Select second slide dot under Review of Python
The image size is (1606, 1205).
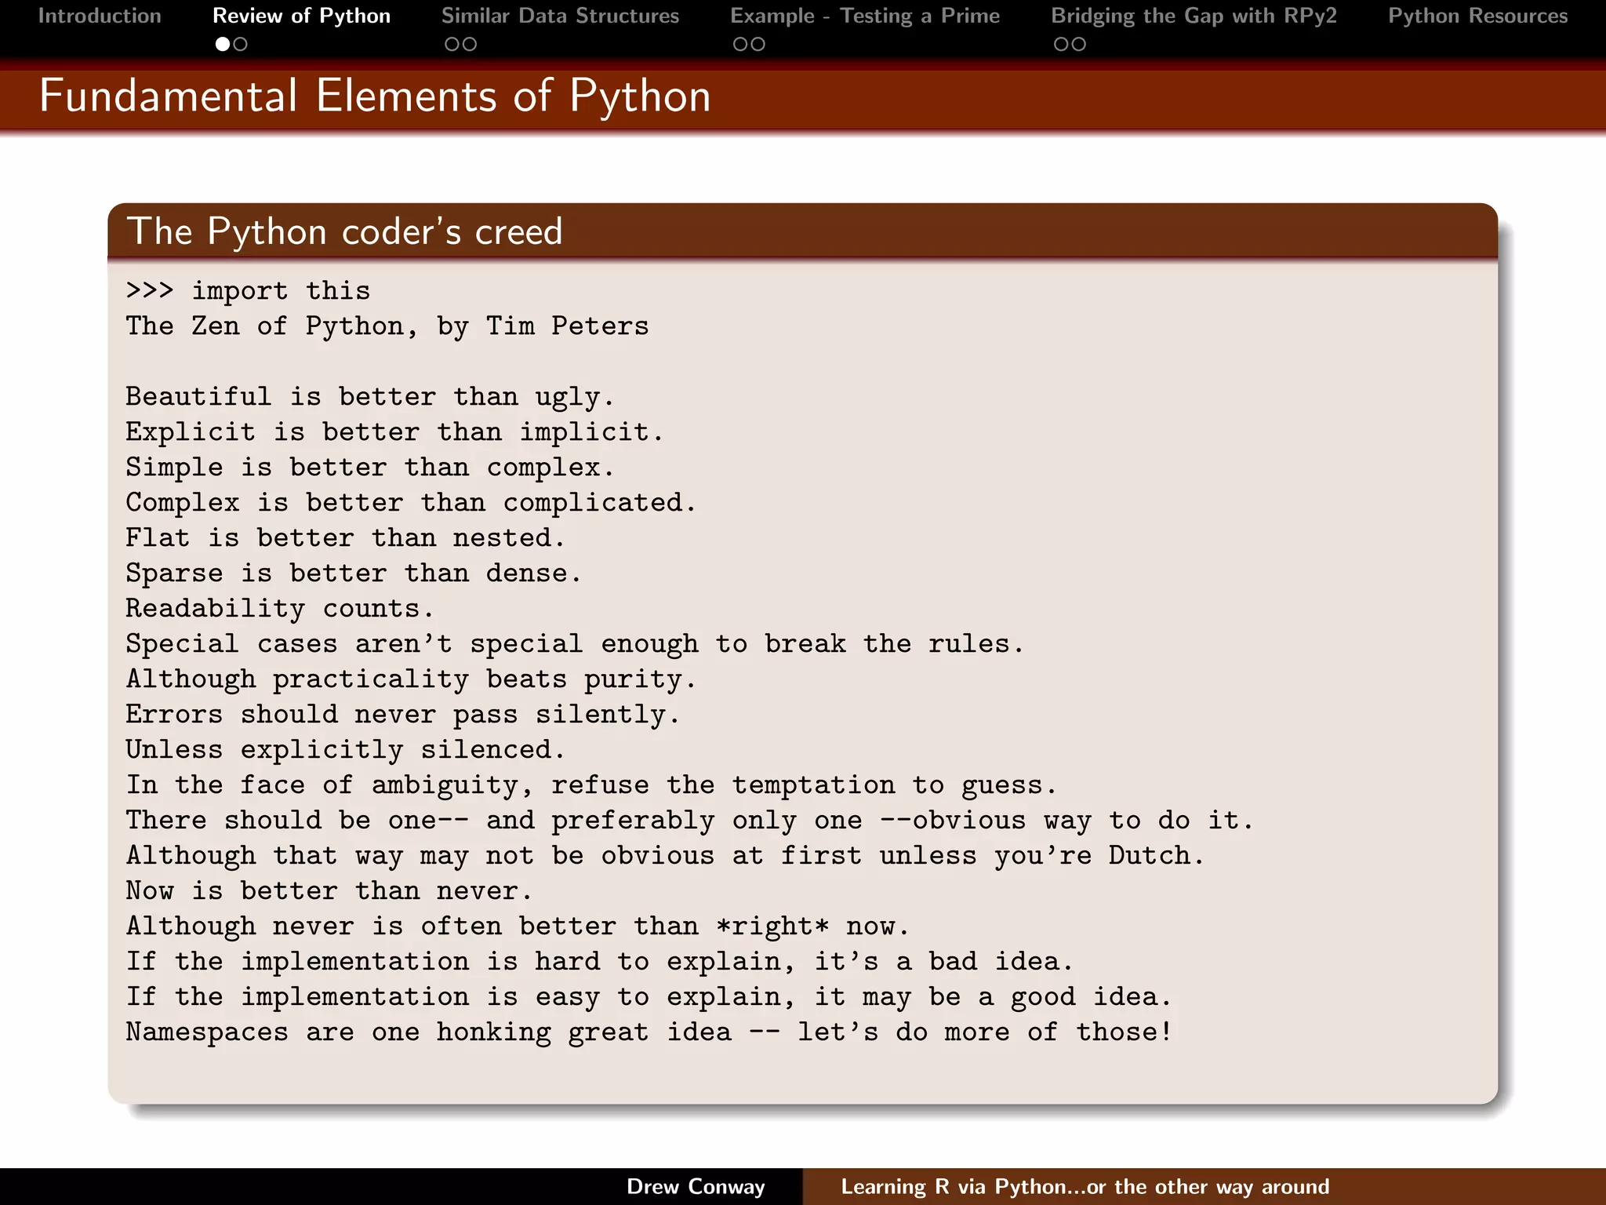[241, 45]
